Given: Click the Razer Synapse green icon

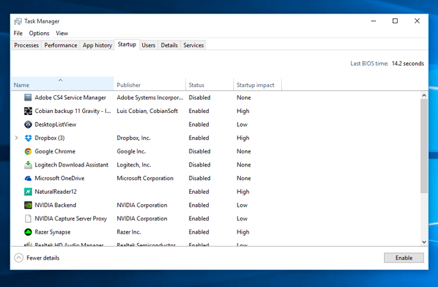Looking at the screenshot, I should pos(28,232).
